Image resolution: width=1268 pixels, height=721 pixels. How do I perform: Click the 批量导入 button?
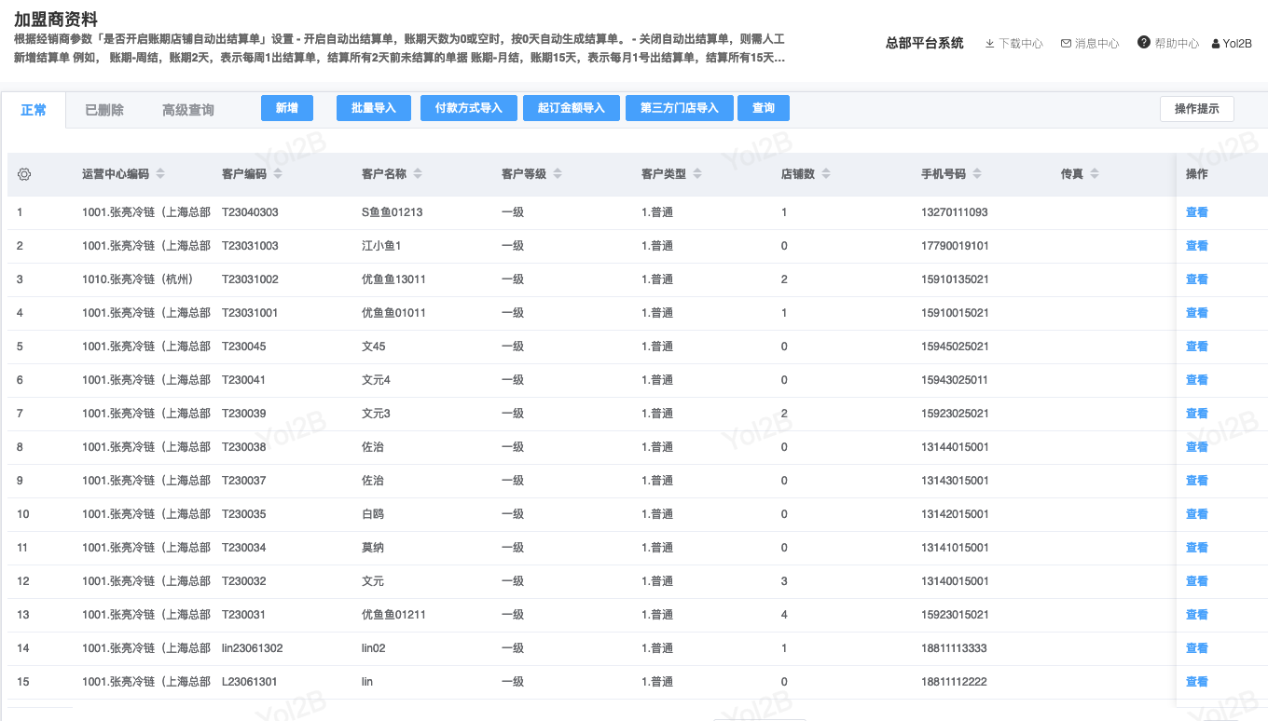374,108
